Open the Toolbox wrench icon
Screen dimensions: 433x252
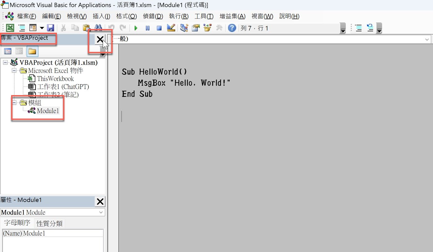coord(219,28)
